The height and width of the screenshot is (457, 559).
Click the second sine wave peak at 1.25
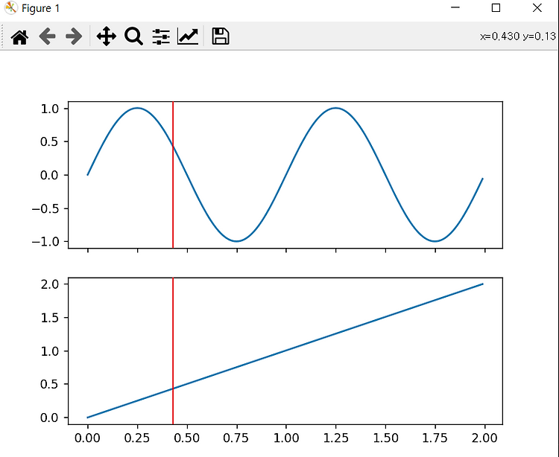pyautogui.click(x=336, y=108)
